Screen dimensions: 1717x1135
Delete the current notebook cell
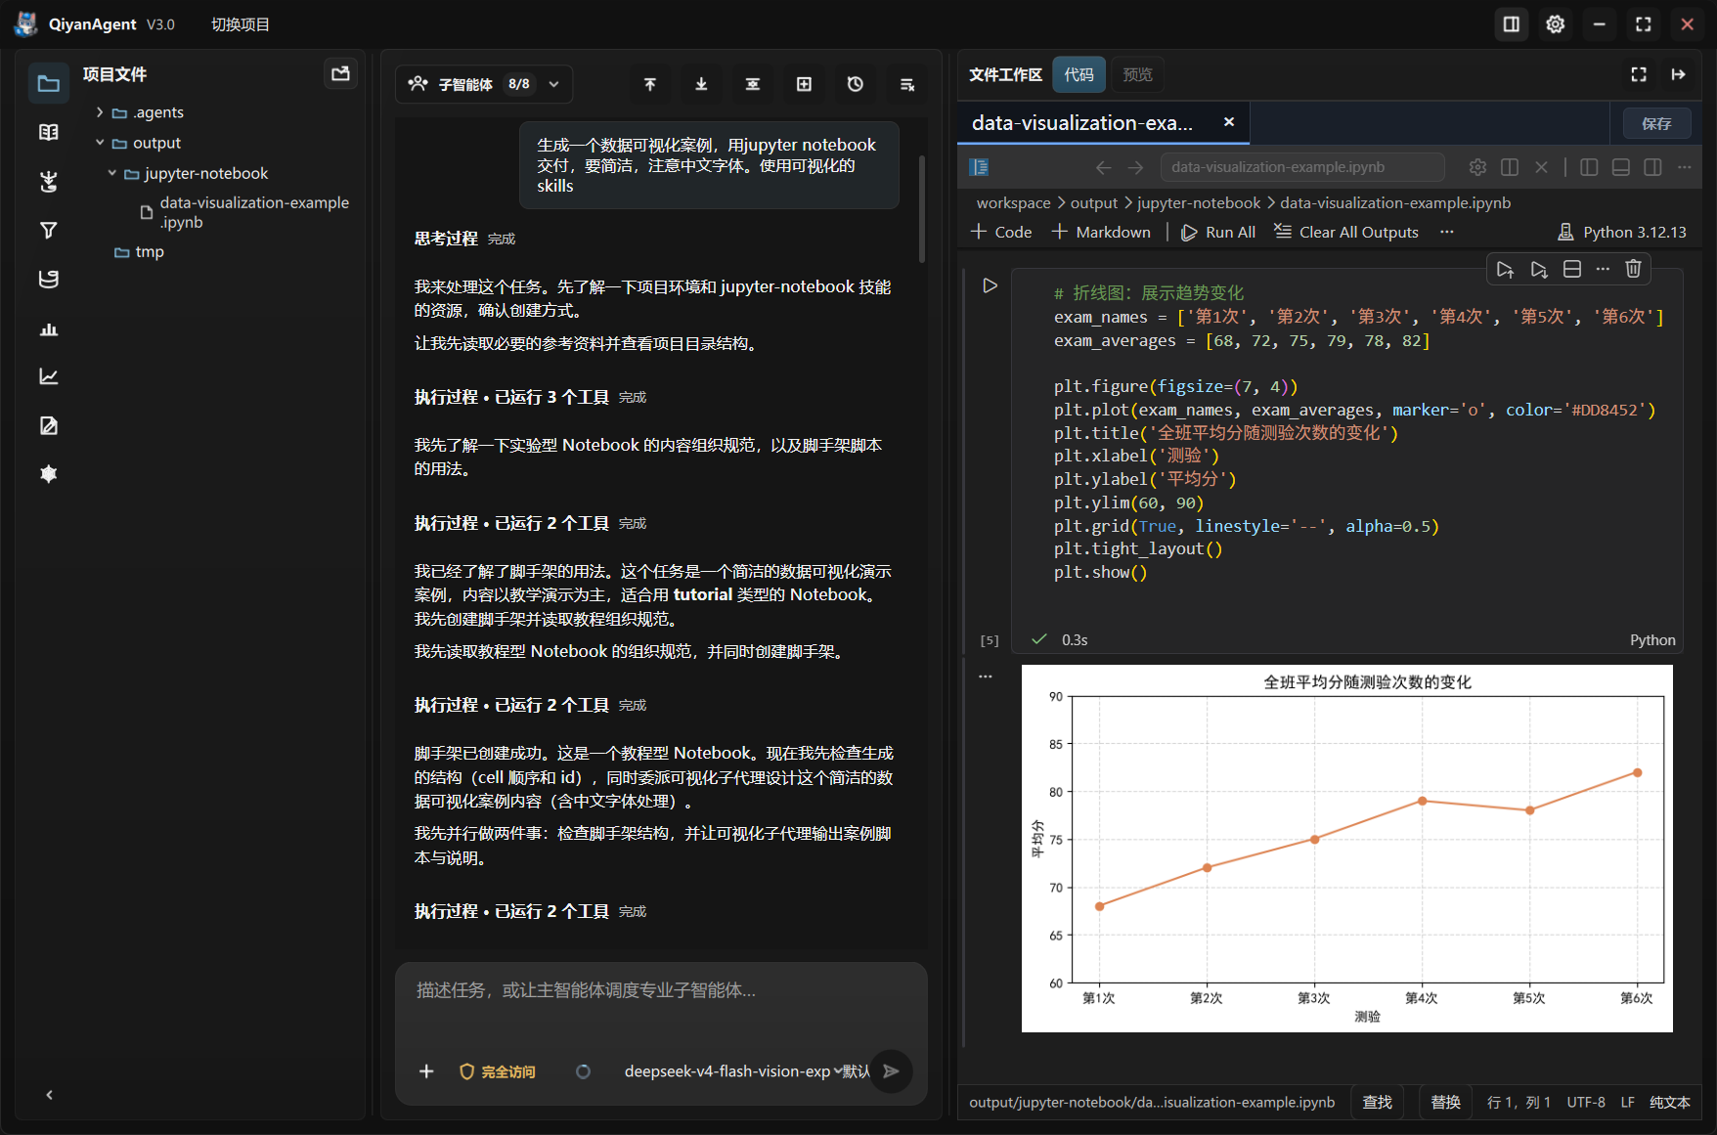pyautogui.click(x=1633, y=269)
